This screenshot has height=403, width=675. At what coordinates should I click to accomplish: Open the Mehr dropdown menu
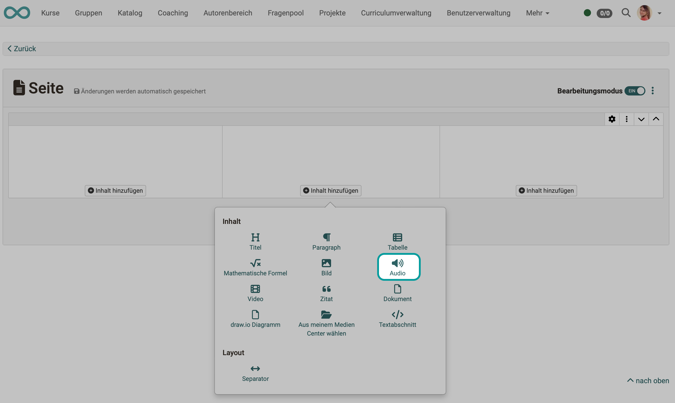coord(537,13)
